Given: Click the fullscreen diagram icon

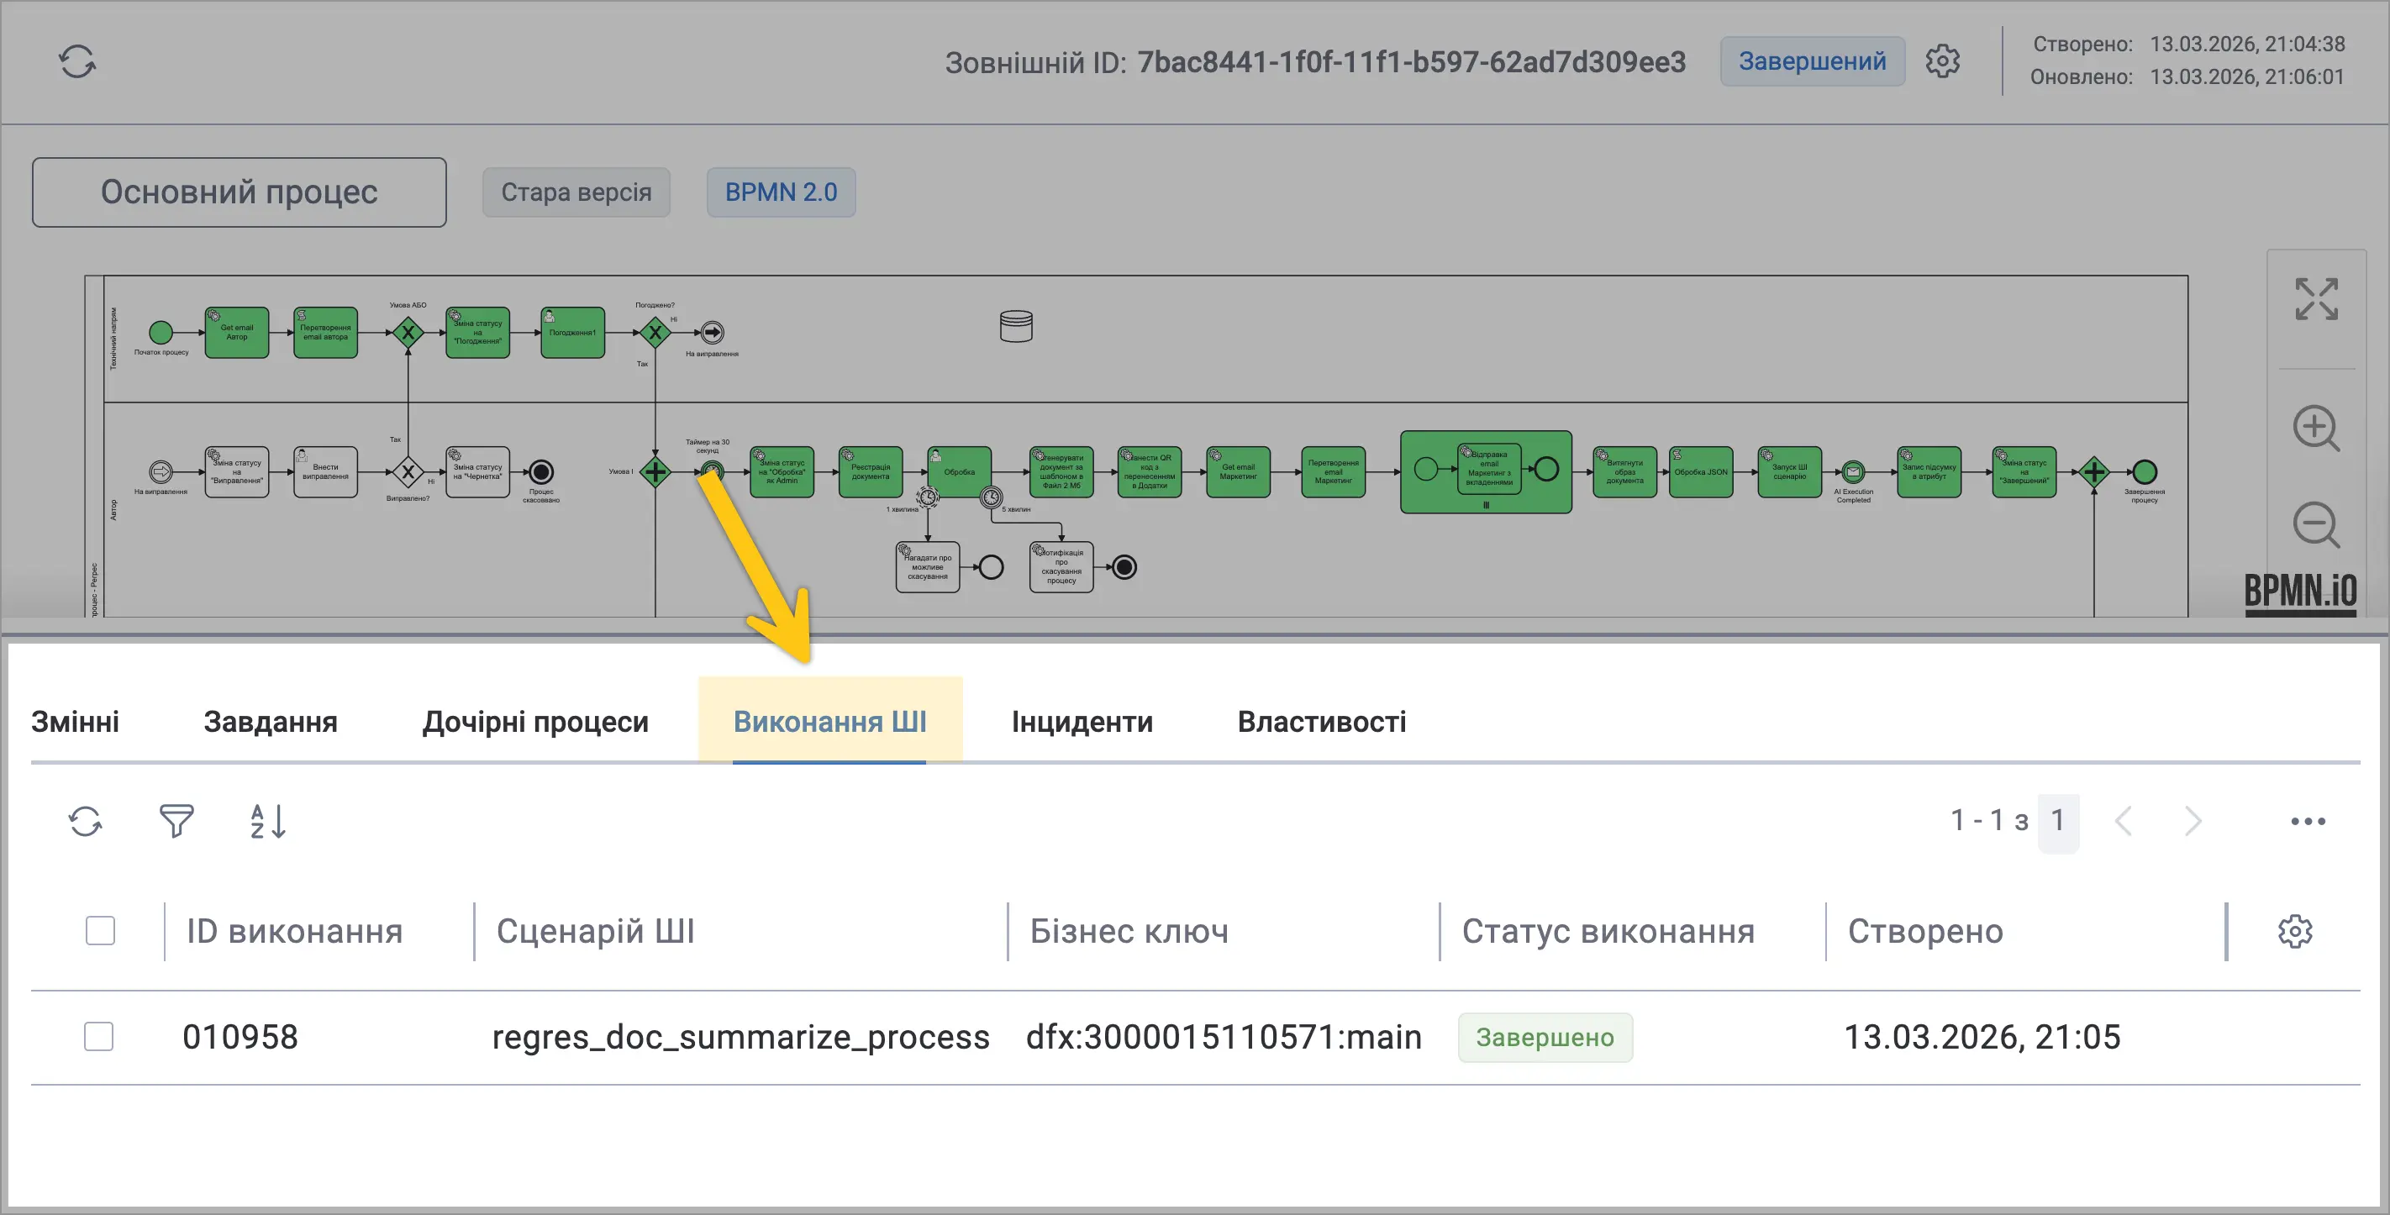Looking at the screenshot, I should tap(2316, 298).
